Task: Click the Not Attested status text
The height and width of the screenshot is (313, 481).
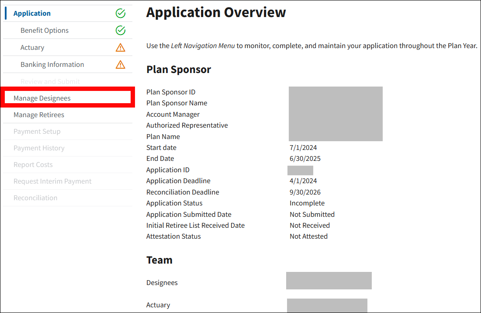Action: [x=308, y=236]
